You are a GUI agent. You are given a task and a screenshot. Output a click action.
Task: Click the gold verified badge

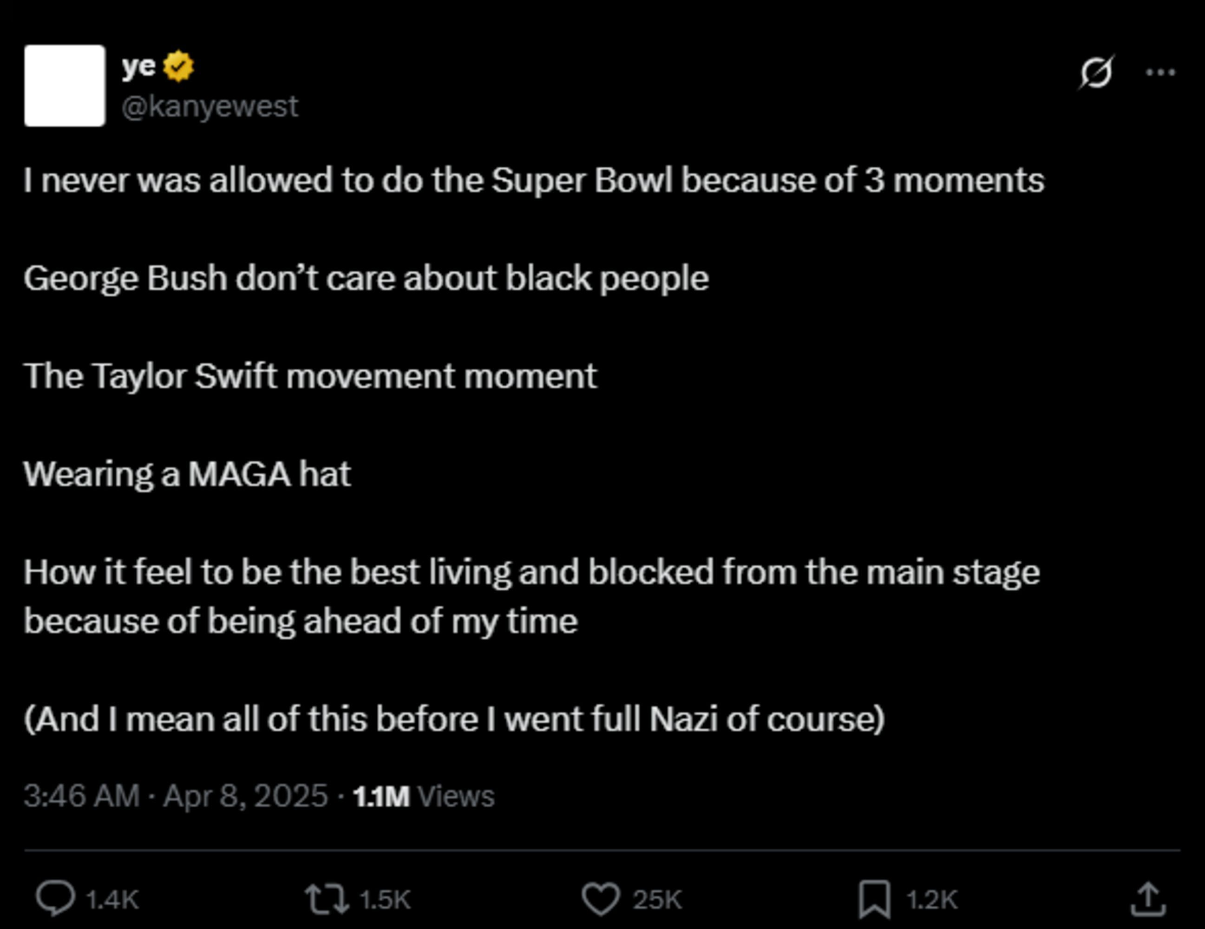(x=178, y=66)
